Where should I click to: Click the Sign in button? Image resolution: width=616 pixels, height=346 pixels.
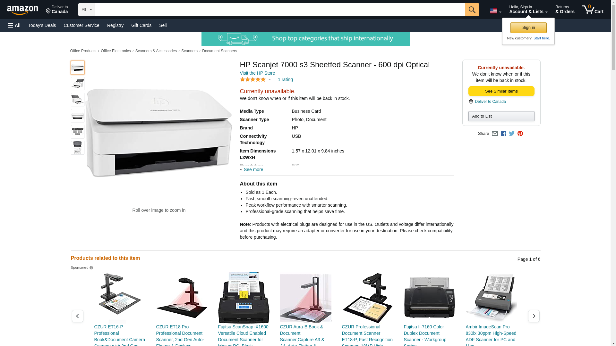(x=528, y=28)
